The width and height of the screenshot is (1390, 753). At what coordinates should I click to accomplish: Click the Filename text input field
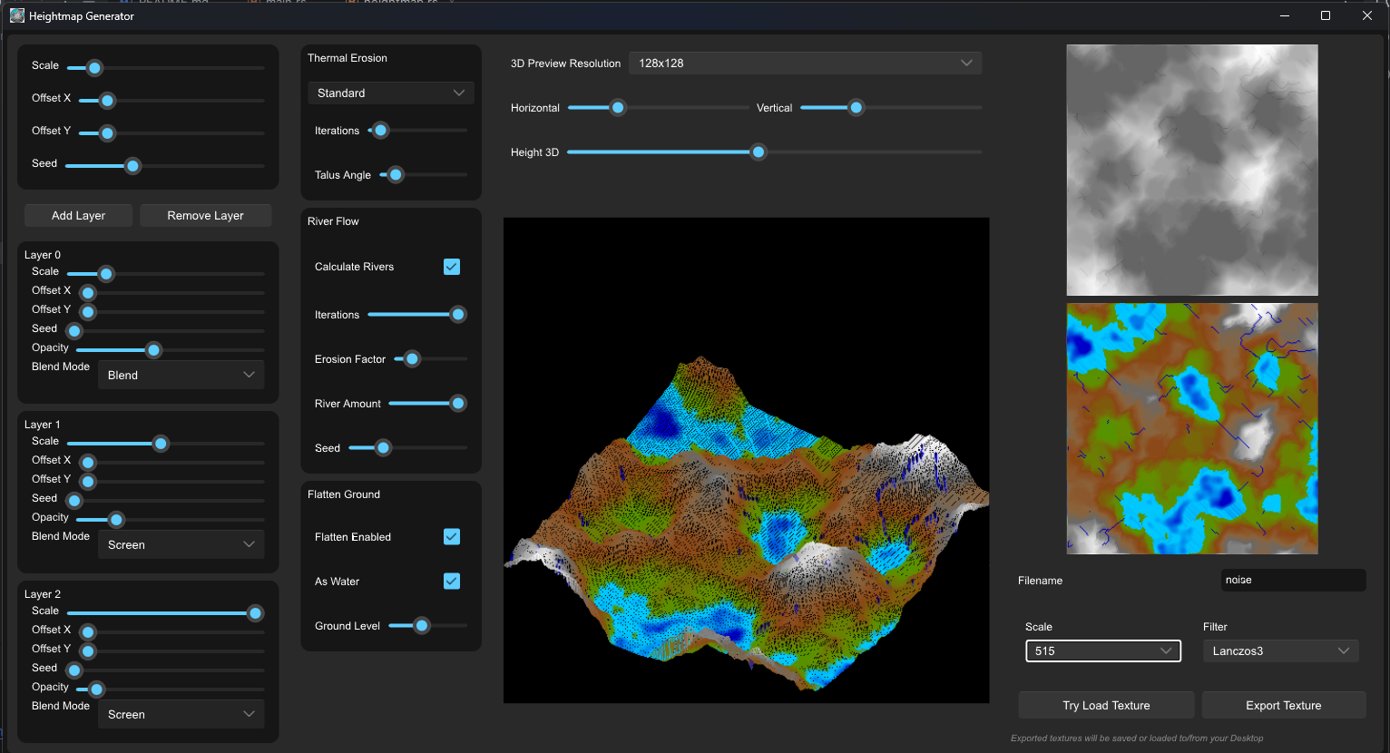(x=1292, y=581)
